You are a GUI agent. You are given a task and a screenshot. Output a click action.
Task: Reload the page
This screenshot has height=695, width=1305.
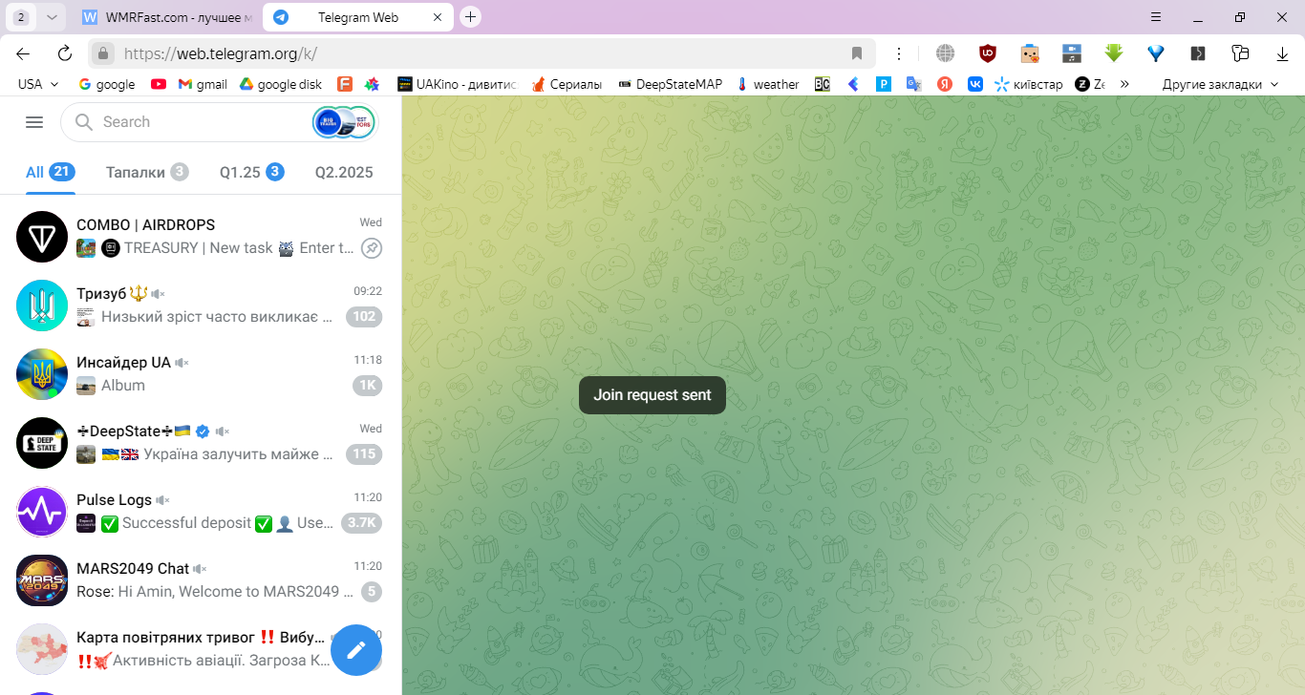(x=65, y=53)
